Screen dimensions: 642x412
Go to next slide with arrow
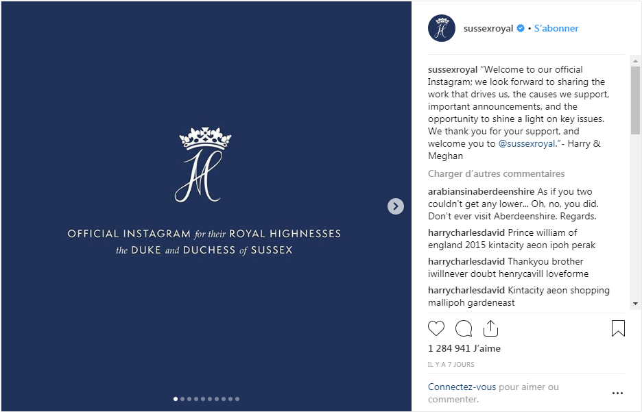tap(396, 206)
